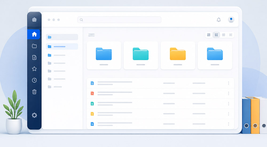Select the highlighted grid view button
Screen dimensions: 267x147
[x=216, y=35]
